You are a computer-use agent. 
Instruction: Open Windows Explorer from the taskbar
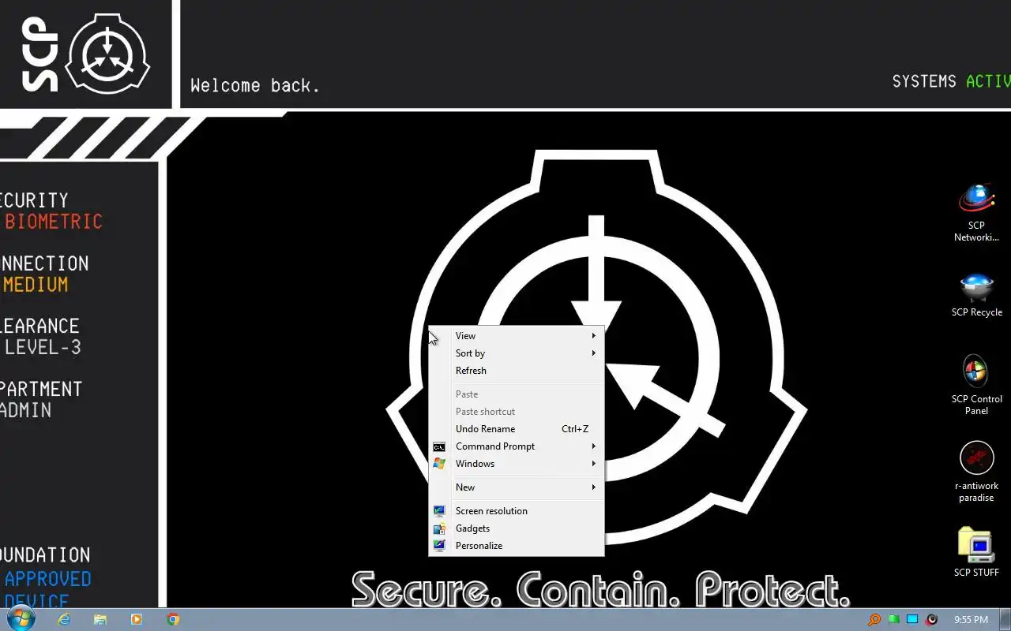pyautogui.click(x=100, y=619)
